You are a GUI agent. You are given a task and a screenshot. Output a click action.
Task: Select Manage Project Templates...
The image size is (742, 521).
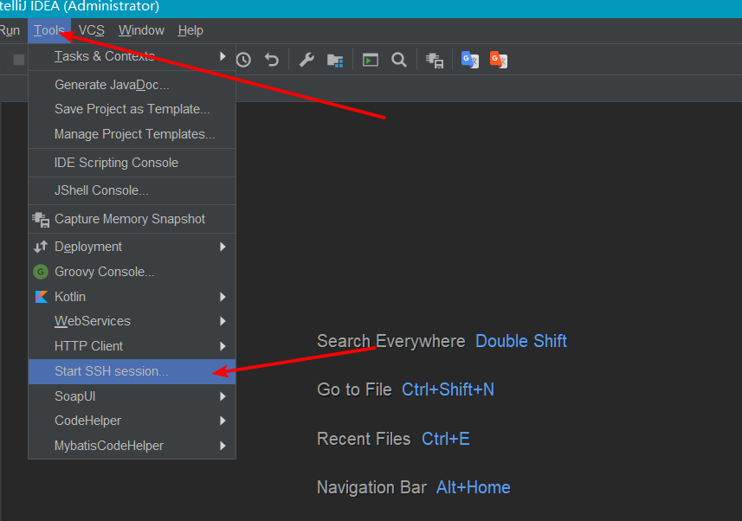[x=132, y=134]
